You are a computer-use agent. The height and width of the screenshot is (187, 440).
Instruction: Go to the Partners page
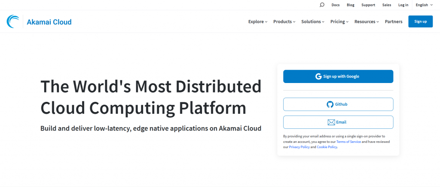pyautogui.click(x=394, y=22)
